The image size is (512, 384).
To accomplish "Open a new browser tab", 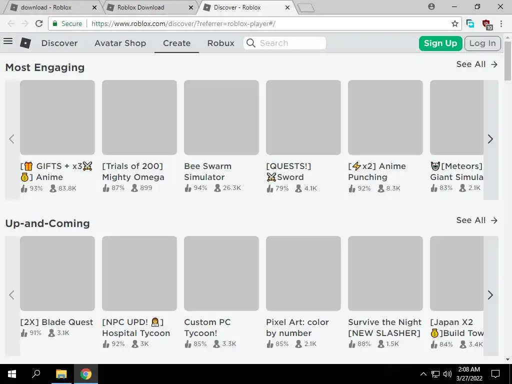I will 306,8.
